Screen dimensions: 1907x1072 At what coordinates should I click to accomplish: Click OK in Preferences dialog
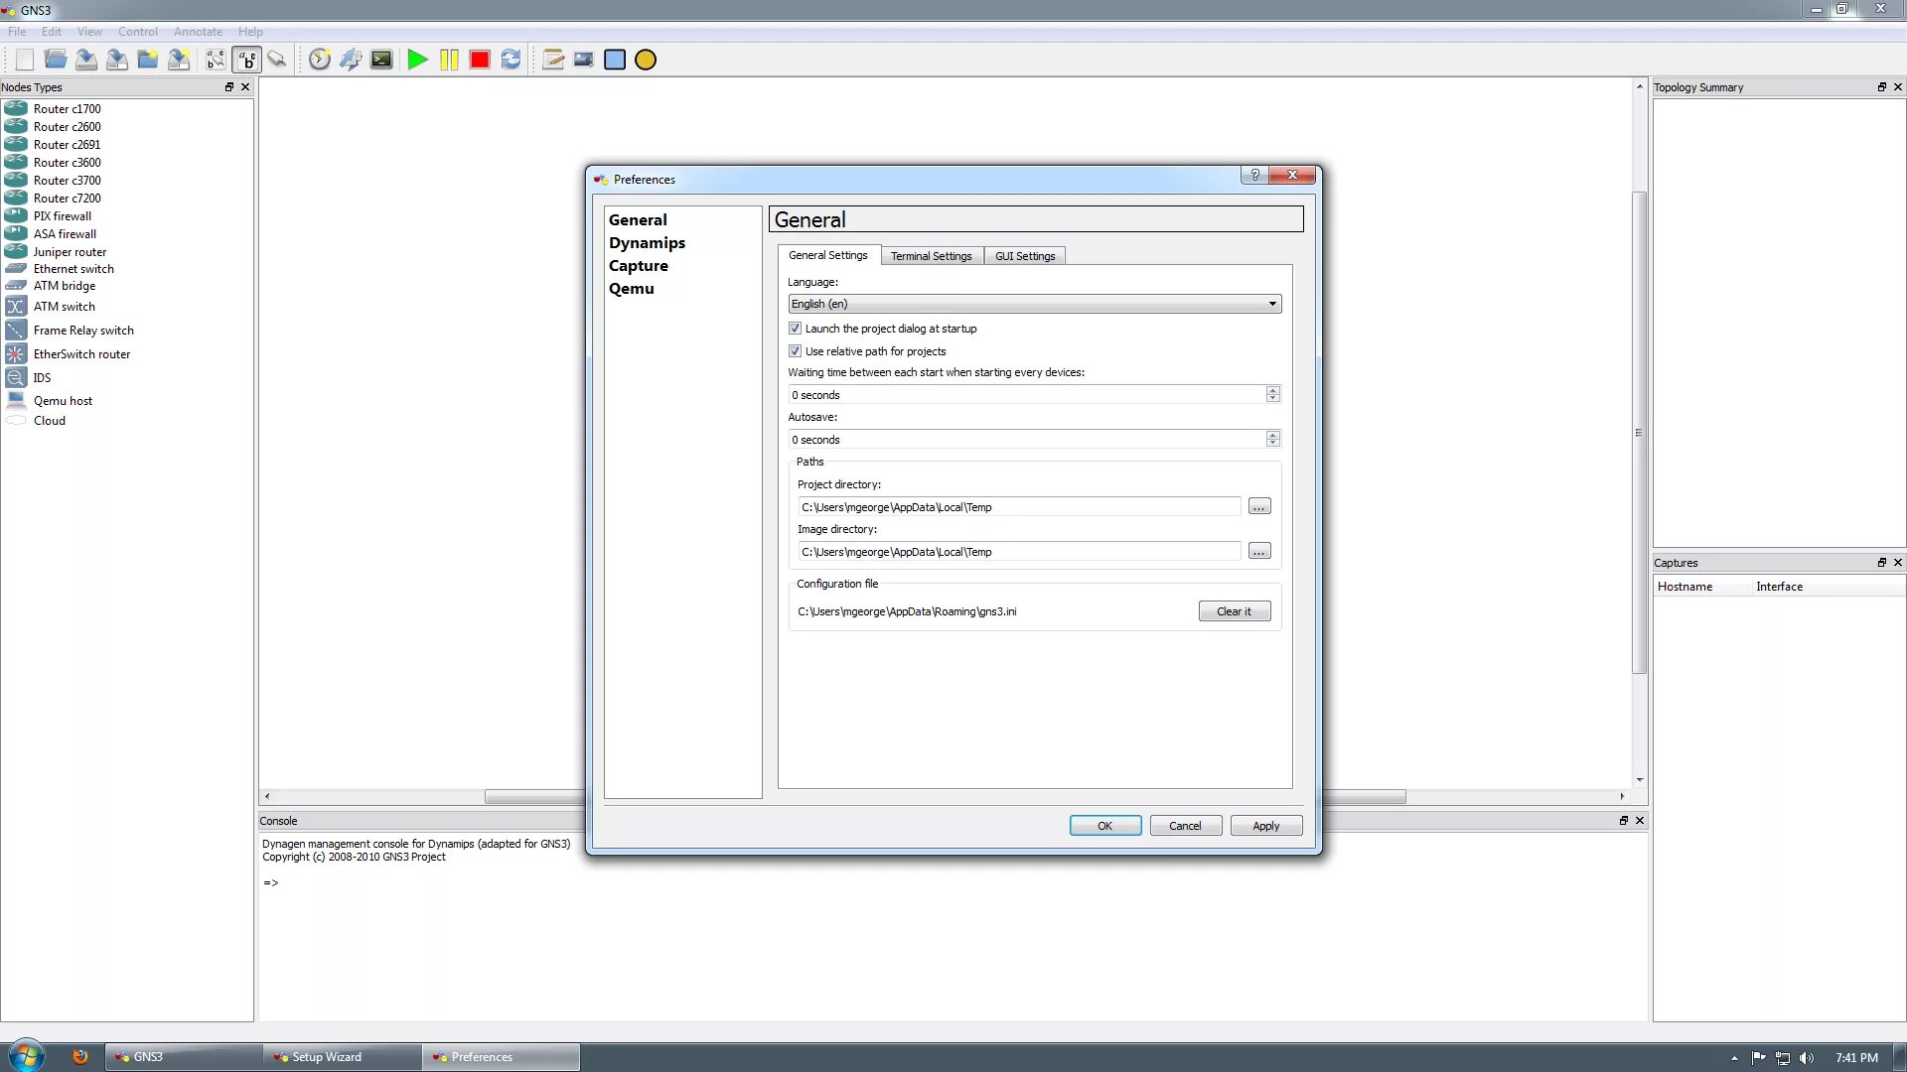(x=1104, y=826)
